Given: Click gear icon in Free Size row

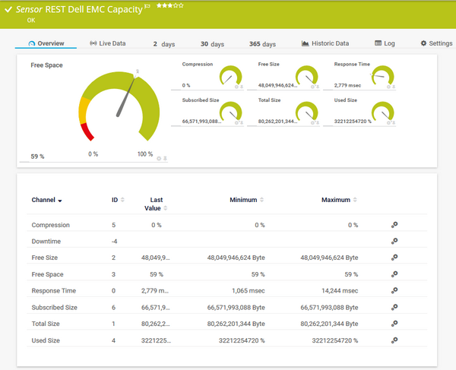Looking at the screenshot, I should tap(394, 258).
